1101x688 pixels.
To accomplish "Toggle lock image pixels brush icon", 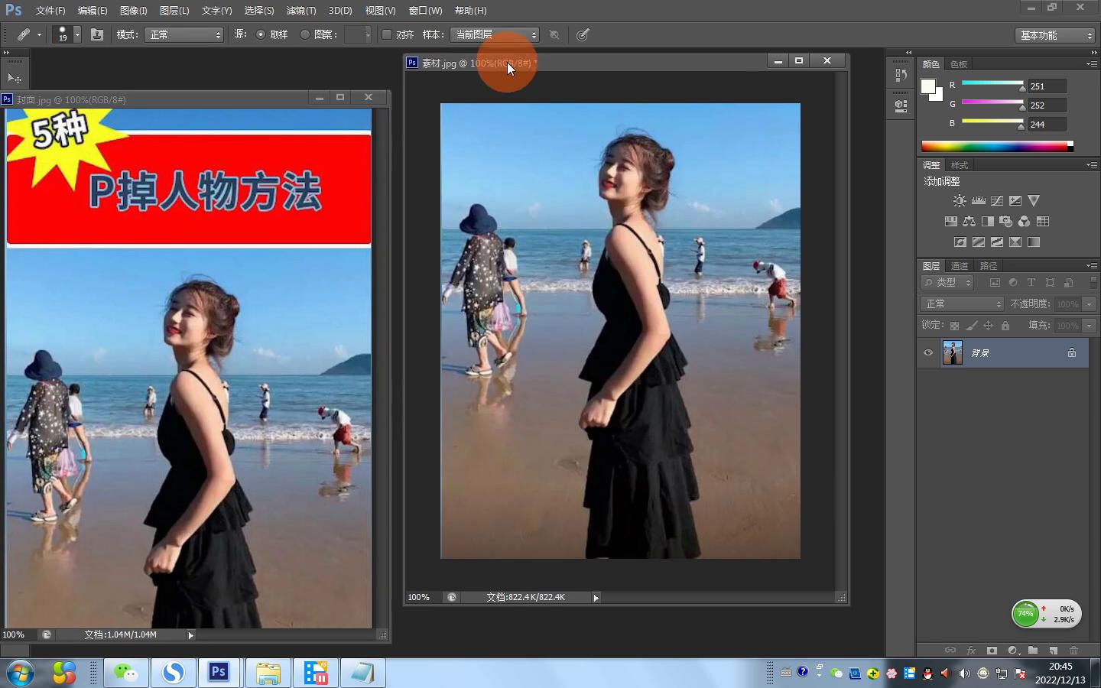I will click(972, 326).
